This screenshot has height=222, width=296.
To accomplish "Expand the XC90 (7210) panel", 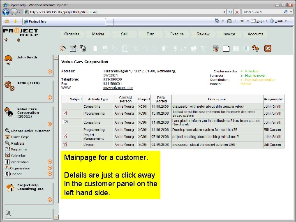I will point(50,97).
